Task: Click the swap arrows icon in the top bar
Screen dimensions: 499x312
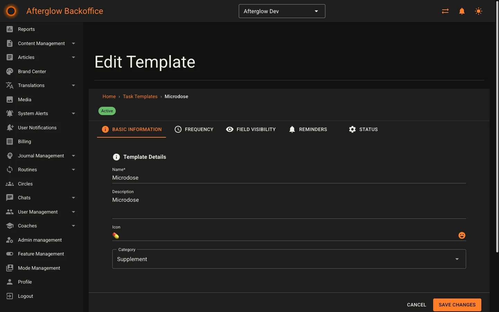Action: (x=445, y=11)
